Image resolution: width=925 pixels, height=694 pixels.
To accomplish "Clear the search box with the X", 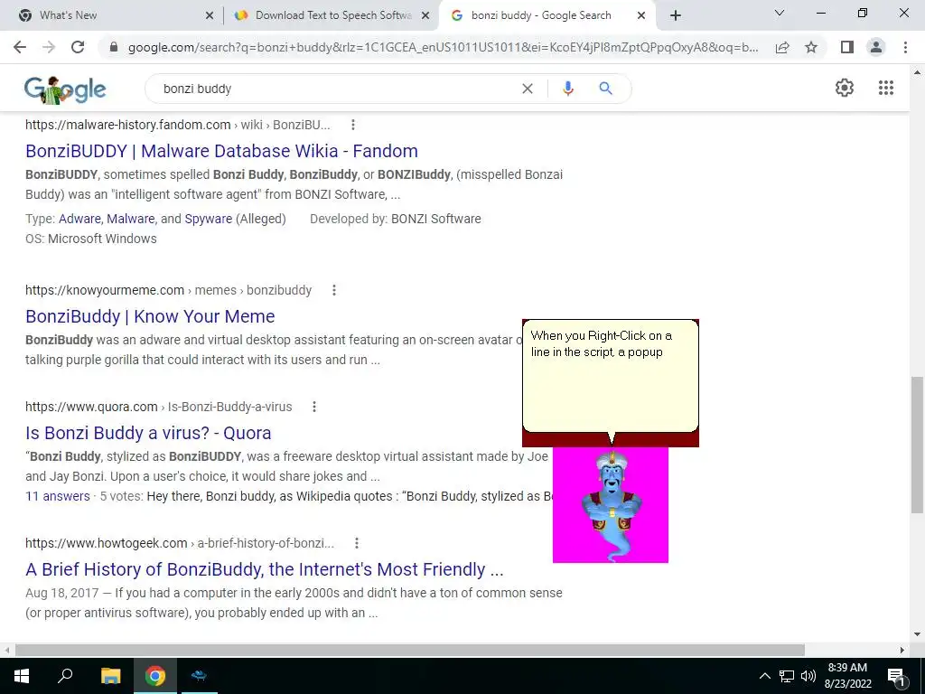I will [528, 89].
